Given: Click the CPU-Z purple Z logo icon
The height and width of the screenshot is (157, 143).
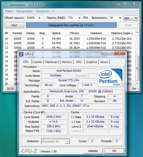Looking at the screenshot, I should pos(21,54).
